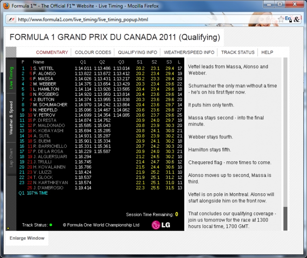Click the Formula One World Championship Ltd copyright
Viewport: 307px width, 258px height.
pos(101,225)
